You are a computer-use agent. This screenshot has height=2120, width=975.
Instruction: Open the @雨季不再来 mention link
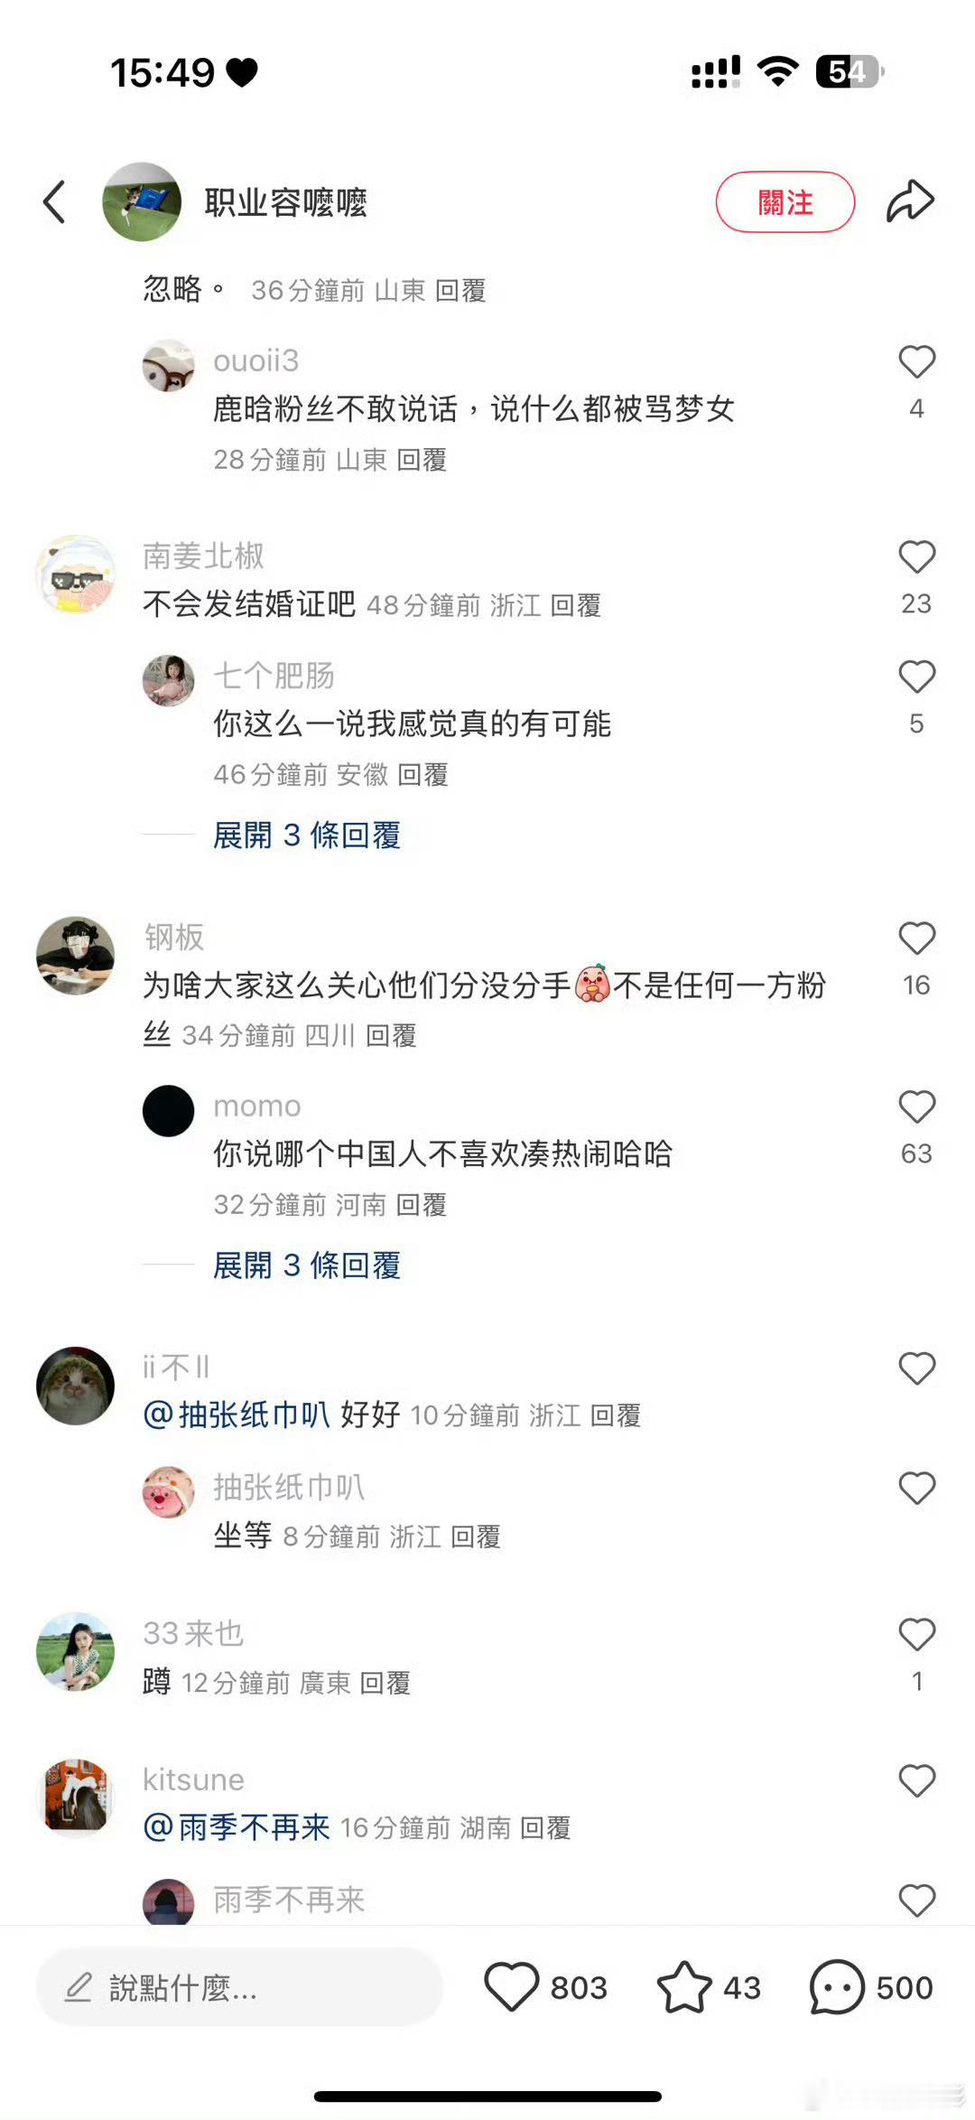237,1827
